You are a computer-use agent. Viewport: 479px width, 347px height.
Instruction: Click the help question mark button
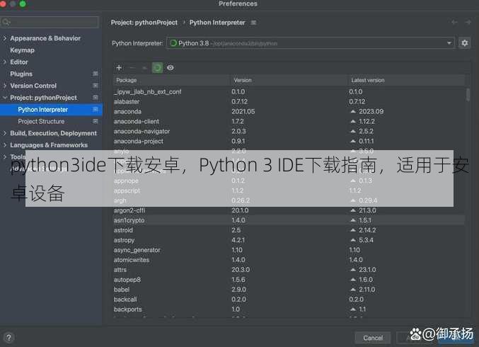click(x=8, y=338)
